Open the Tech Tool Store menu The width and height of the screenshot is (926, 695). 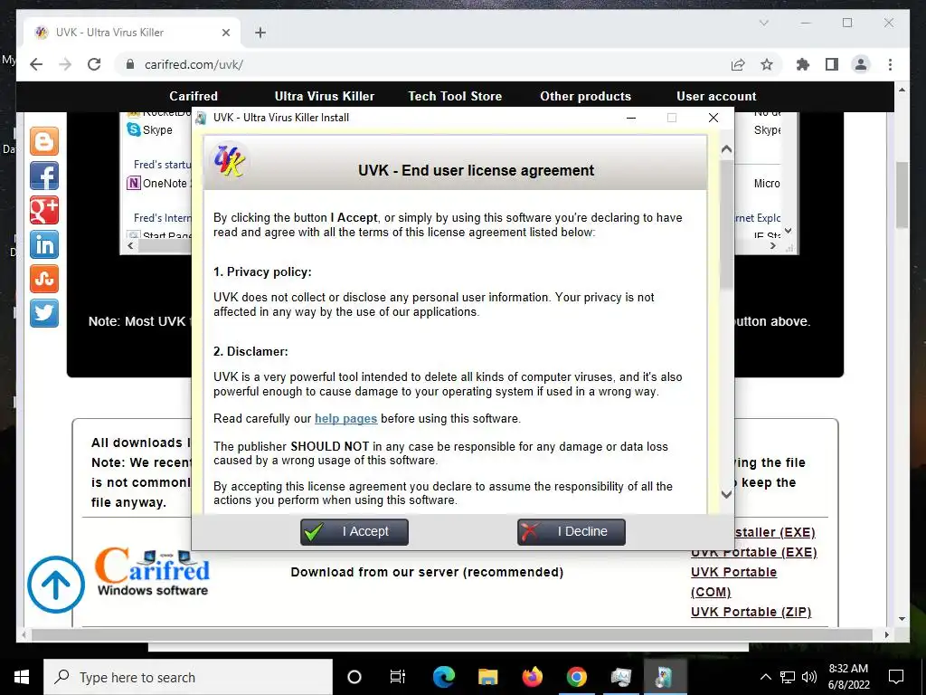[x=455, y=96]
